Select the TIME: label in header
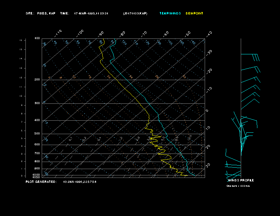Viewport: 280px width, 216px height. pyautogui.click(x=65, y=13)
